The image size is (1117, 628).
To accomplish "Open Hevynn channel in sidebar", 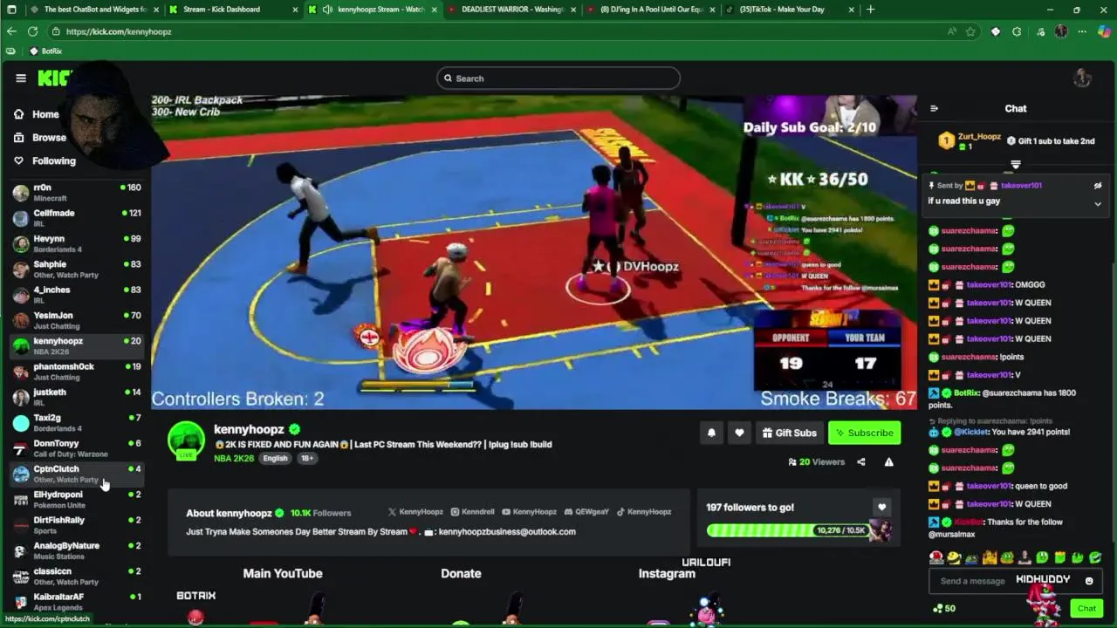I will (x=76, y=243).
